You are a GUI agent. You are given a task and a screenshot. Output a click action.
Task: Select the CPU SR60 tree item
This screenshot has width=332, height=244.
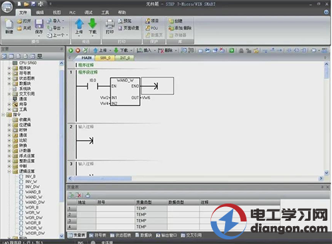pos(28,63)
